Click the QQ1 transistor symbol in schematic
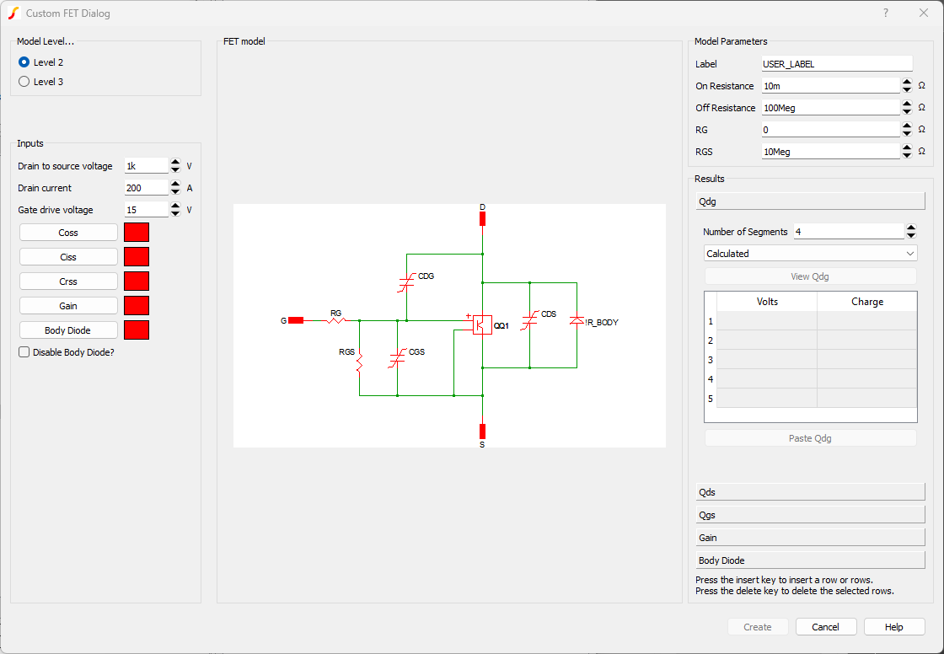The height and width of the screenshot is (654, 944). (x=481, y=324)
